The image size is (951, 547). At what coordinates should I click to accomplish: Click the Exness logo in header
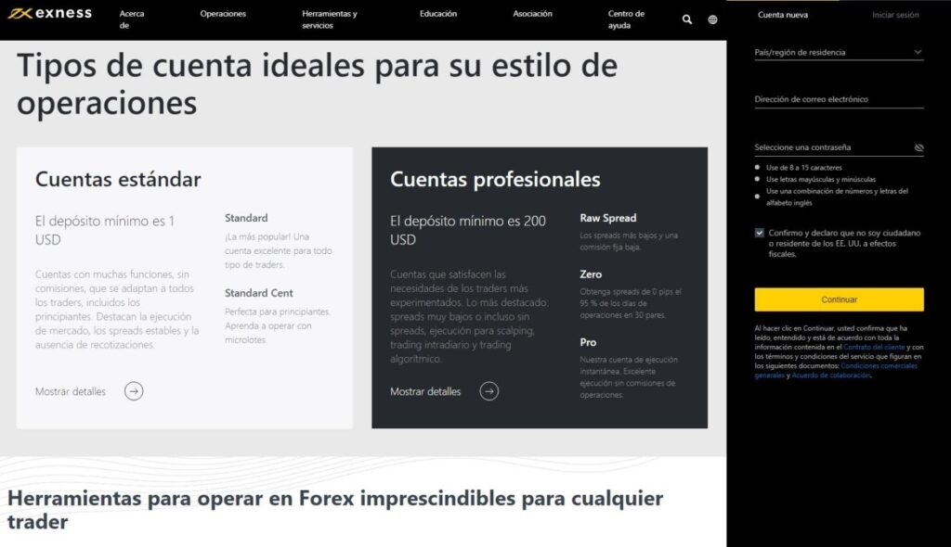(x=50, y=14)
